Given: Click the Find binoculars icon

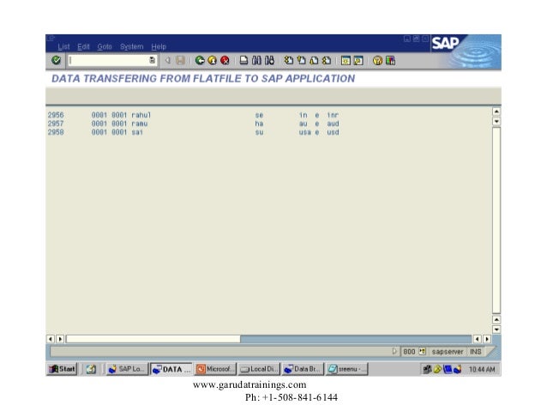Looking at the screenshot, I should (x=256, y=60).
